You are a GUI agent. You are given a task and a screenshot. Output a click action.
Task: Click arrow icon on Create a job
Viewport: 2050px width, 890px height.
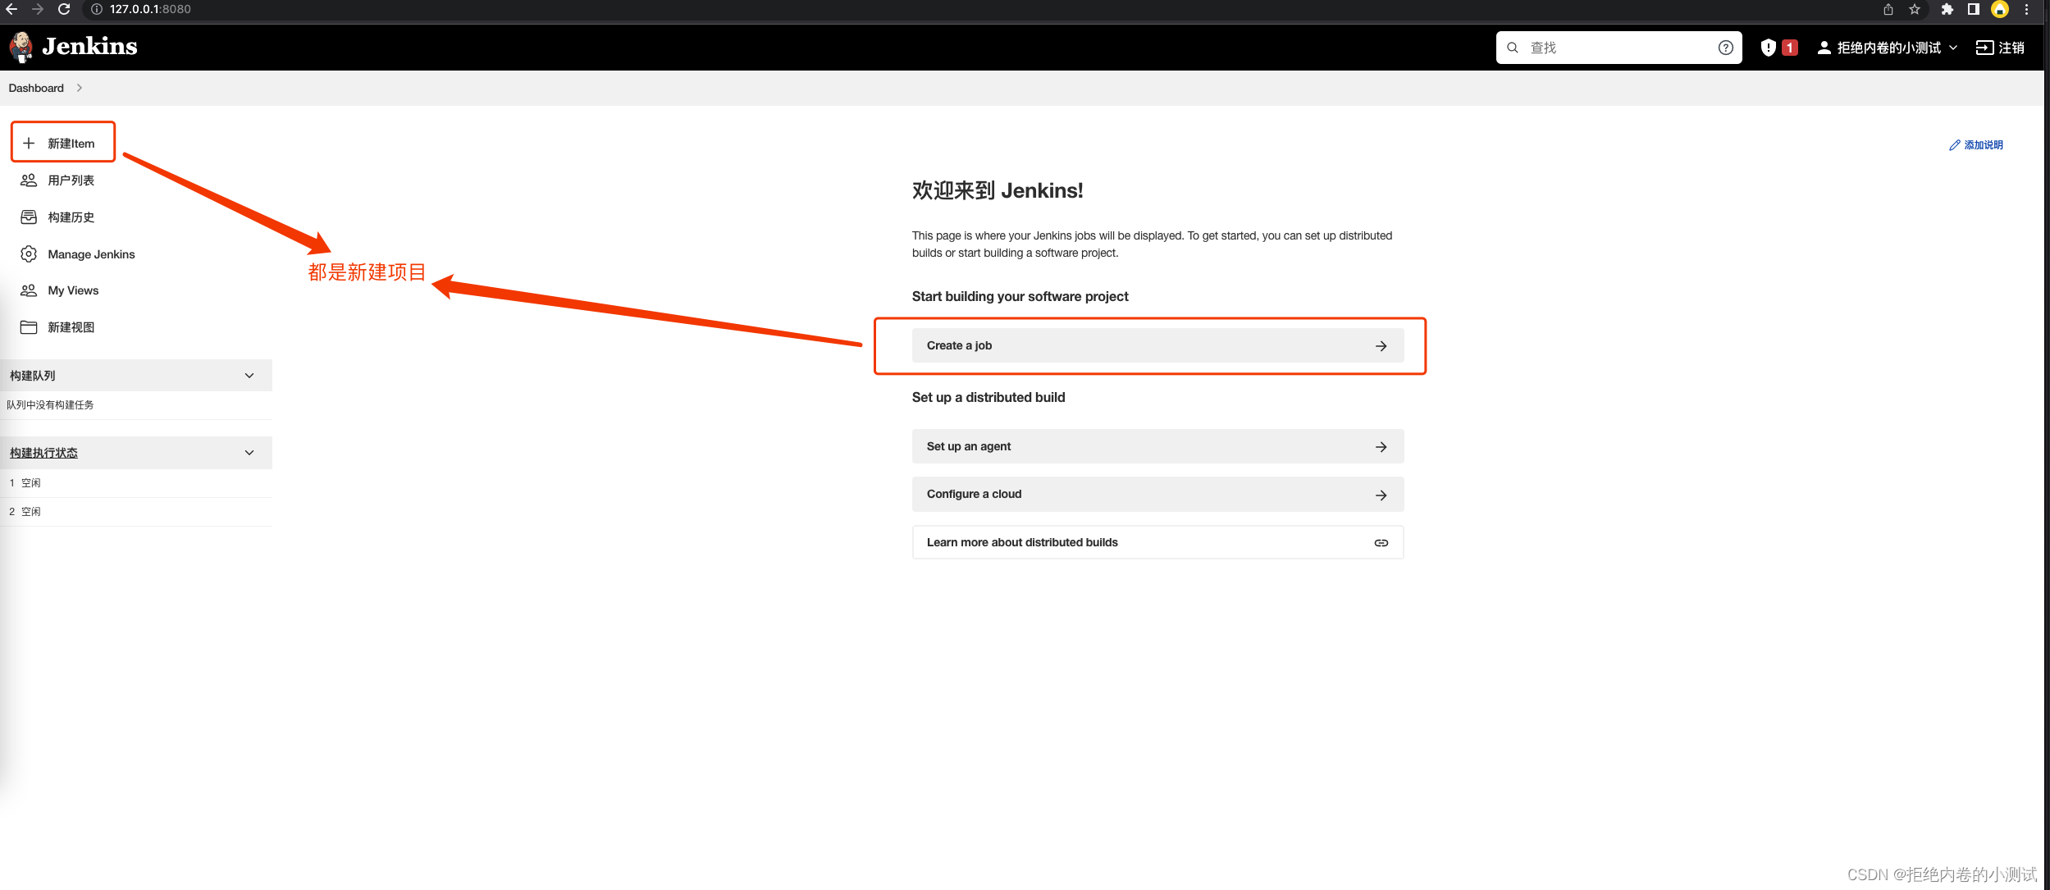click(x=1381, y=346)
